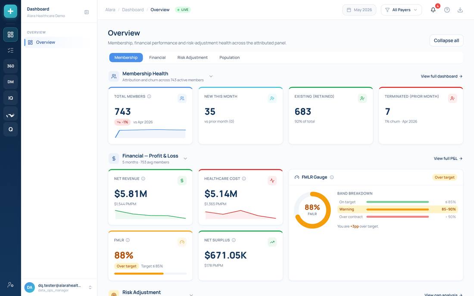Viewport: 474px width, 296px height.
Task: Click the LIVE status badge
Action: [183, 10]
